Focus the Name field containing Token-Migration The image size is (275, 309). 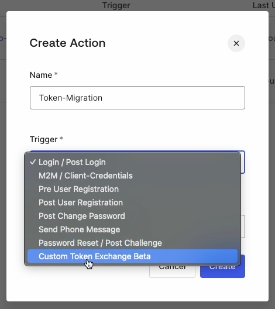click(137, 98)
